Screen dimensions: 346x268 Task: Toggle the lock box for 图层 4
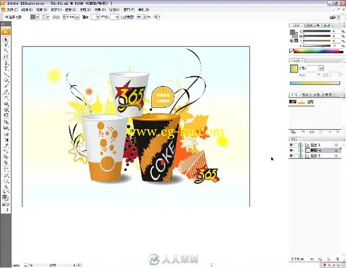click(x=296, y=150)
